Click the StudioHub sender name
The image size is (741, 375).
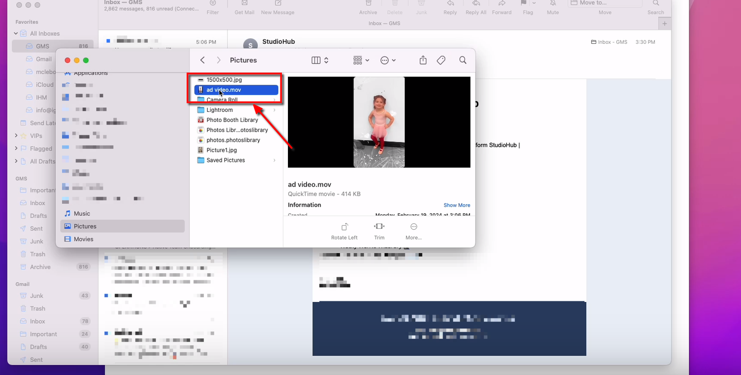click(278, 41)
